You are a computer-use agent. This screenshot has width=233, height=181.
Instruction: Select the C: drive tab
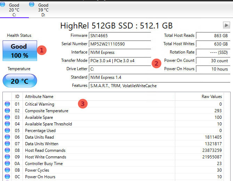[x=14, y=10]
